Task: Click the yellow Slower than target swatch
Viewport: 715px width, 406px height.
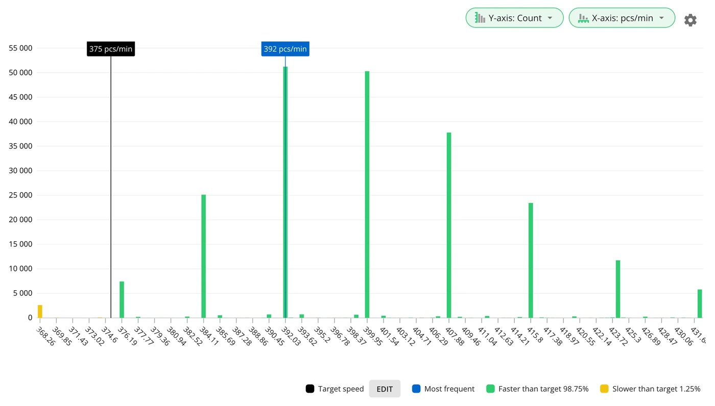Action: [604, 389]
